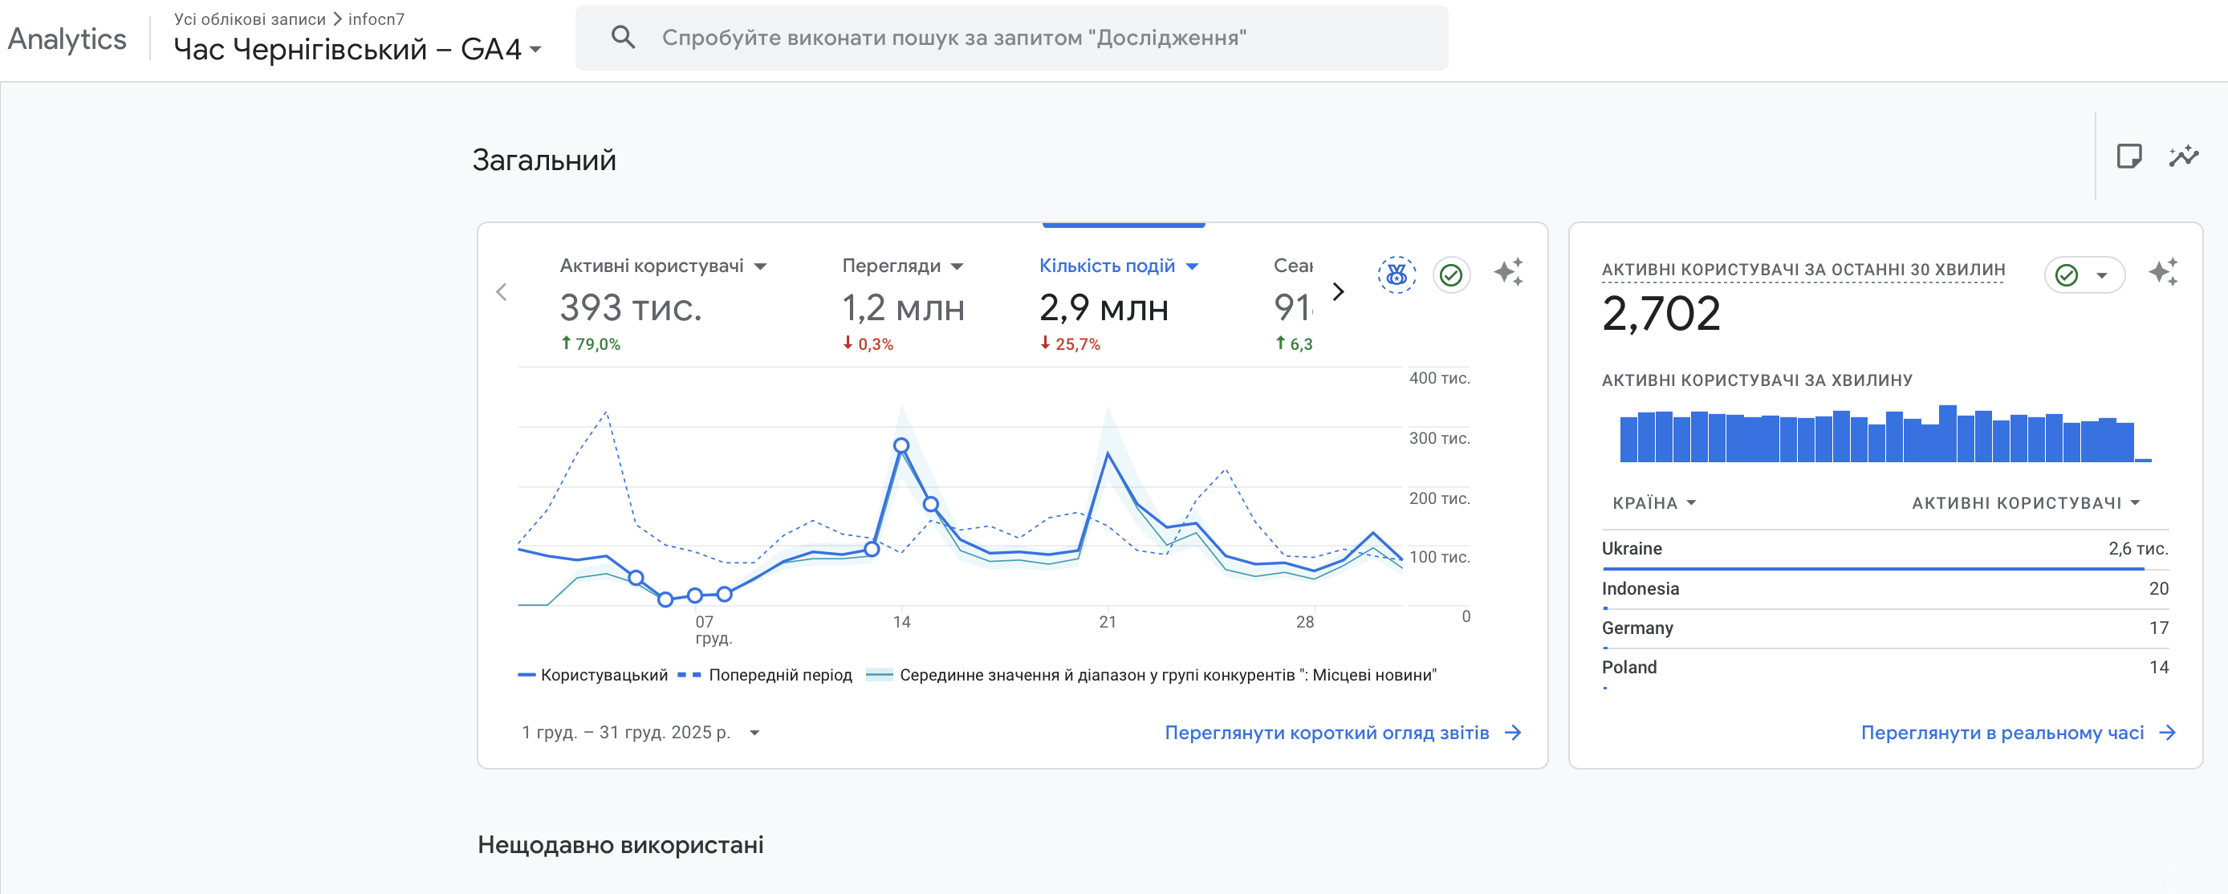
Task: Click the Усі облікові записи breadcrumb
Action: tap(249, 19)
